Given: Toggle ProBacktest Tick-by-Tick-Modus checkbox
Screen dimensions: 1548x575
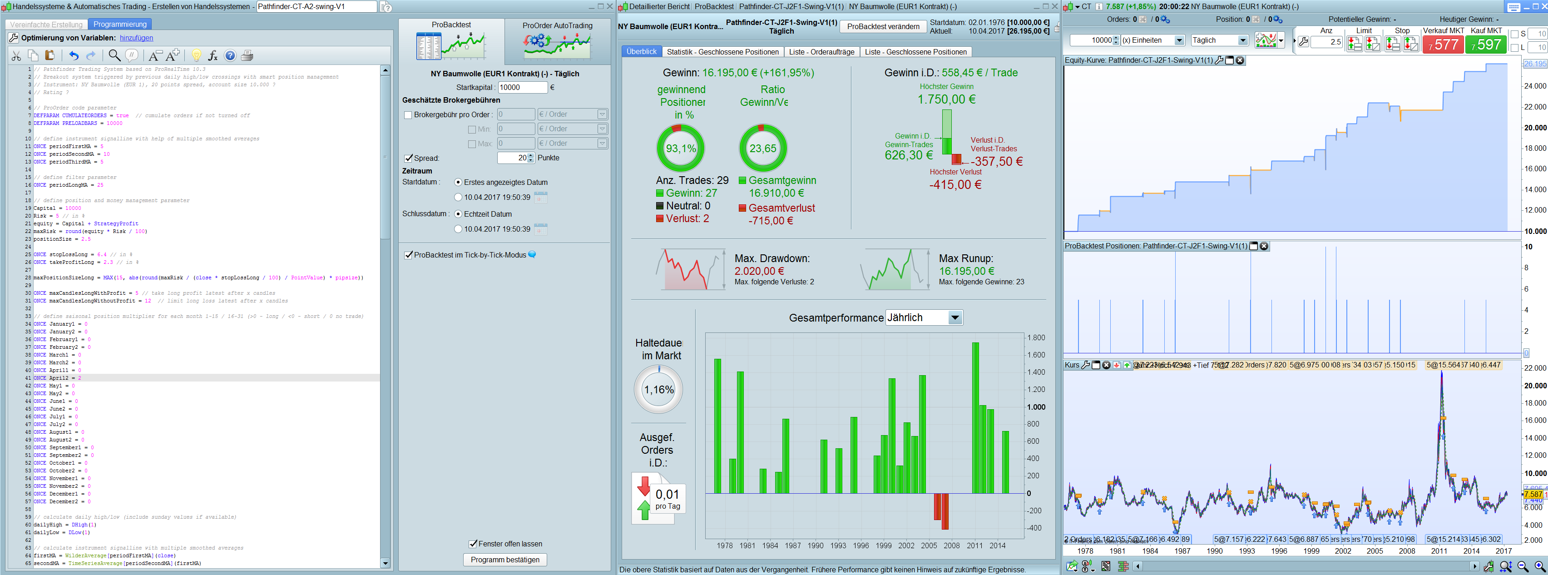Looking at the screenshot, I should click(x=408, y=255).
